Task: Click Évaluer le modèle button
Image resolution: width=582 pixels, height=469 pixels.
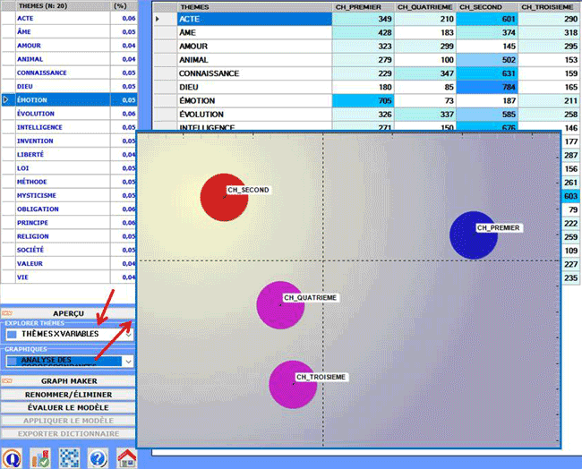Action: pyautogui.click(x=69, y=406)
